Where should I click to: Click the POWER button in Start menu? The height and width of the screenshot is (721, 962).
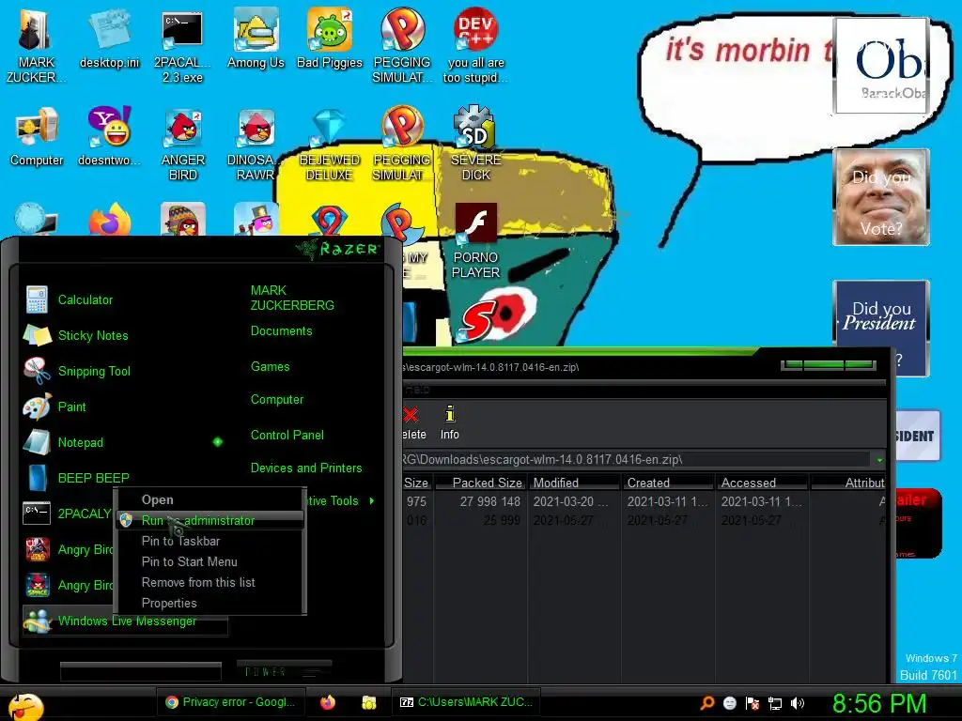(x=284, y=671)
